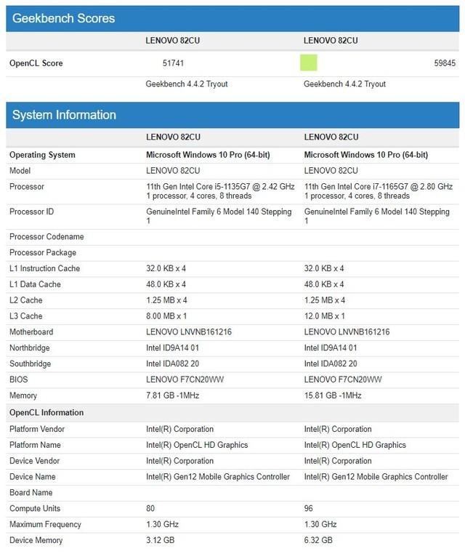Click the Compute Units value '96'
Image resolution: width=465 pixels, height=554 pixels.
[x=309, y=509]
